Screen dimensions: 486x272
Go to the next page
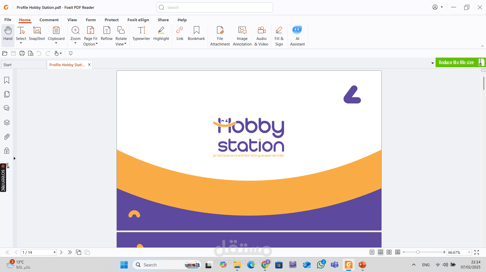coord(61,252)
